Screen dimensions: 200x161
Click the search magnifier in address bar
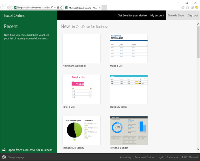(52, 7)
